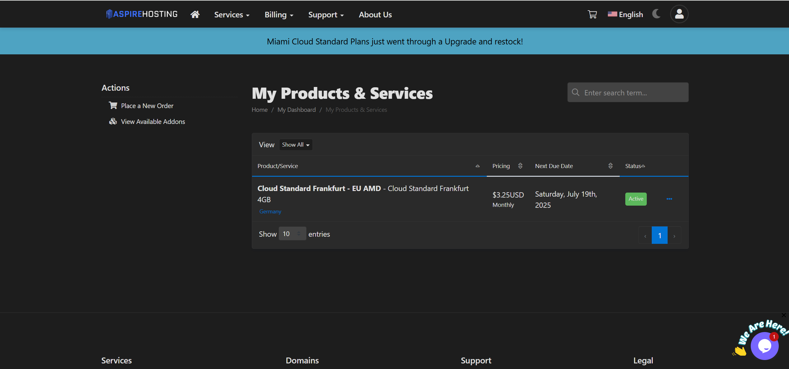This screenshot has height=369, width=789.
Task: Sort by Status column
Action: 635,166
